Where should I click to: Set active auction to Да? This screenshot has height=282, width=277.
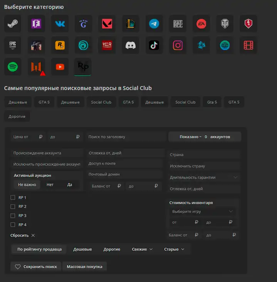[x=69, y=185]
